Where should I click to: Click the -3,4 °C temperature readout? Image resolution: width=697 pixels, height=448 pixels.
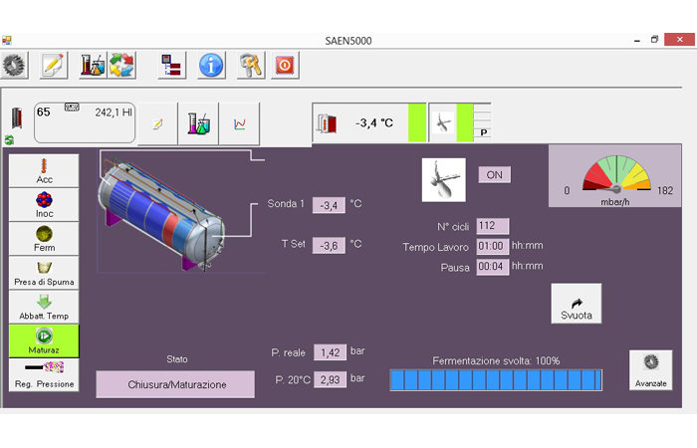coord(374,123)
